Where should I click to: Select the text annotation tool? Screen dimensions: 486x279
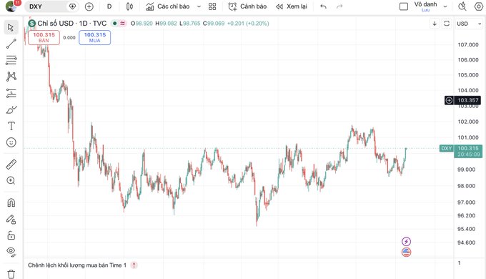pyautogui.click(x=11, y=126)
